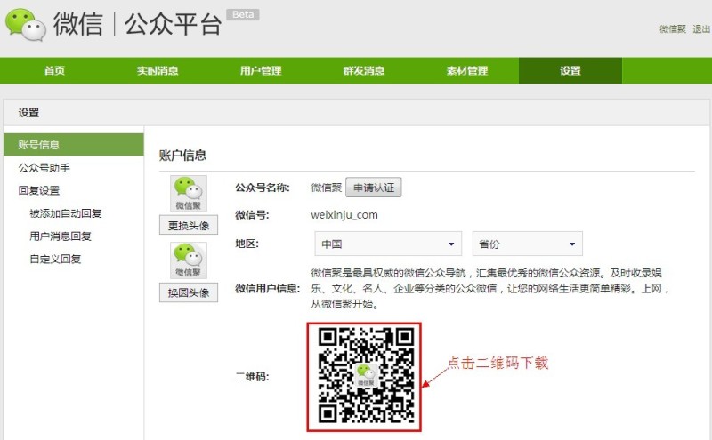Screen dimensions: 712x440
Task: Open 被添加自动回复 settings
Action: [x=65, y=213]
